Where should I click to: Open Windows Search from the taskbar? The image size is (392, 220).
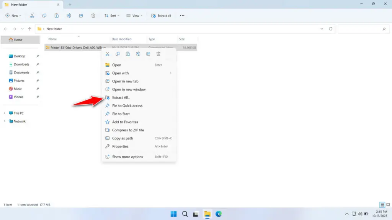coord(185,214)
